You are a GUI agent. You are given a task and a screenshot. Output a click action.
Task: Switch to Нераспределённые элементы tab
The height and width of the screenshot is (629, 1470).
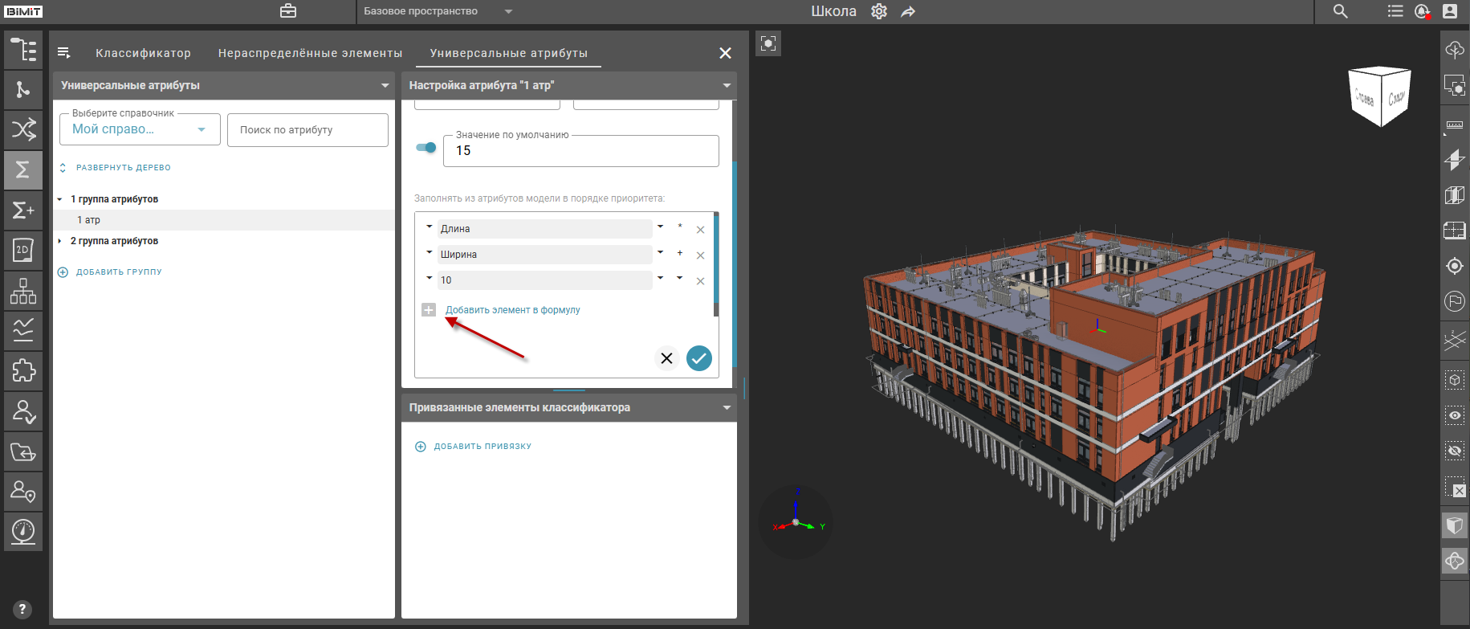310,53
